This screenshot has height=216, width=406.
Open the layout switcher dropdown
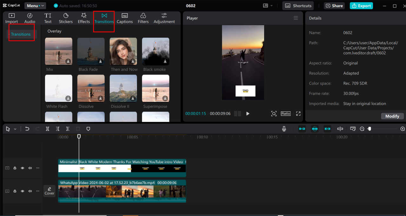pyautogui.click(x=268, y=6)
